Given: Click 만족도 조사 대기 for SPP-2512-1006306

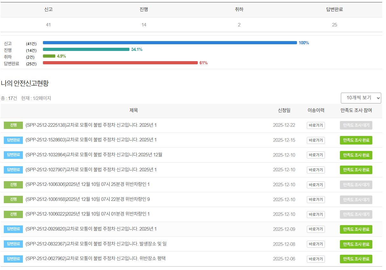Looking at the screenshot, I should click(x=356, y=185).
